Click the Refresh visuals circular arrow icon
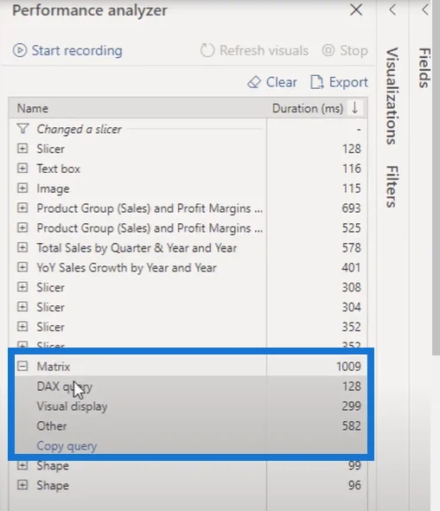Viewport: 440px width, 511px height. (207, 50)
